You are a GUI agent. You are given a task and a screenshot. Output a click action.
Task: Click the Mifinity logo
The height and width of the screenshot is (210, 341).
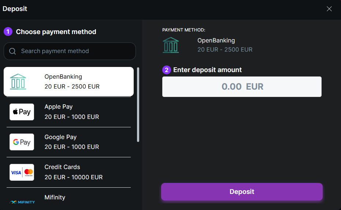(x=22, y=202)
